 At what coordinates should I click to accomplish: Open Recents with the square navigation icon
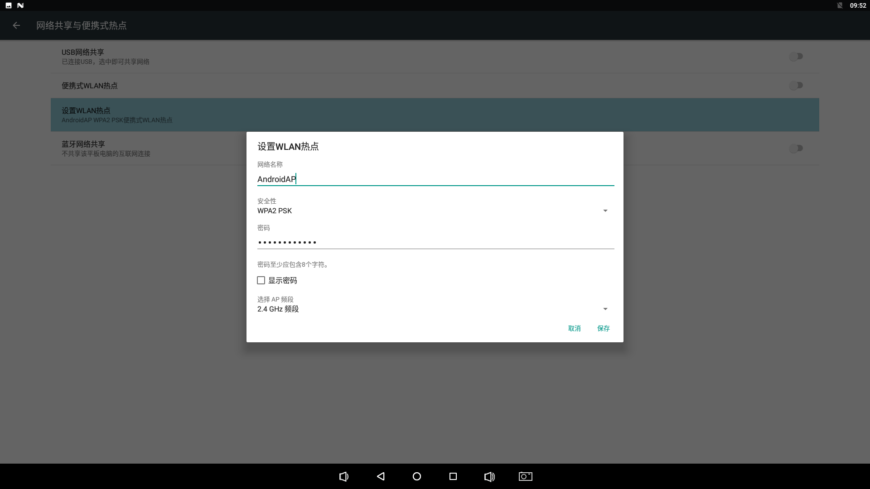pos(453,476)
